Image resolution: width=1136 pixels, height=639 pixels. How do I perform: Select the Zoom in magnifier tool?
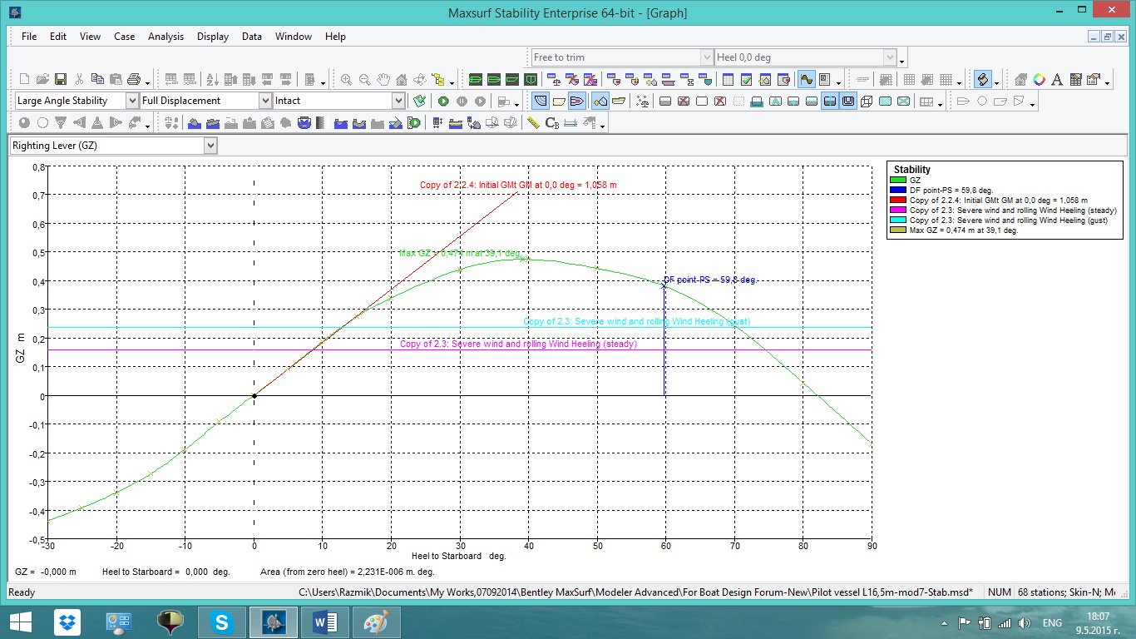click(x=346, y=80)
